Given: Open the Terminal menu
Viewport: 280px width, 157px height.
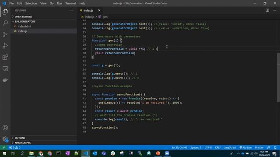Looking at the screenshot, I should [70, 3].
